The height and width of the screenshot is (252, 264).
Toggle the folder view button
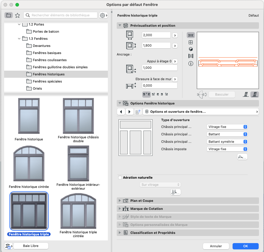pyautogui.click(x=9, y=15)
